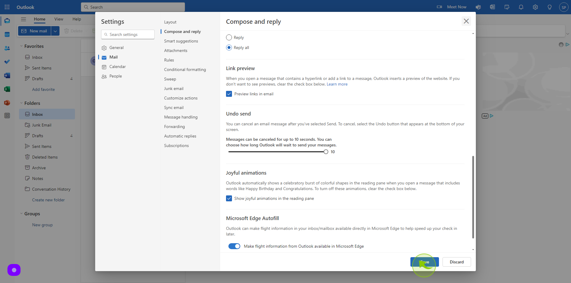Viewport: 571px width, 283px height.
Task: Open the People app in left rail
Action: click(7, 48)
